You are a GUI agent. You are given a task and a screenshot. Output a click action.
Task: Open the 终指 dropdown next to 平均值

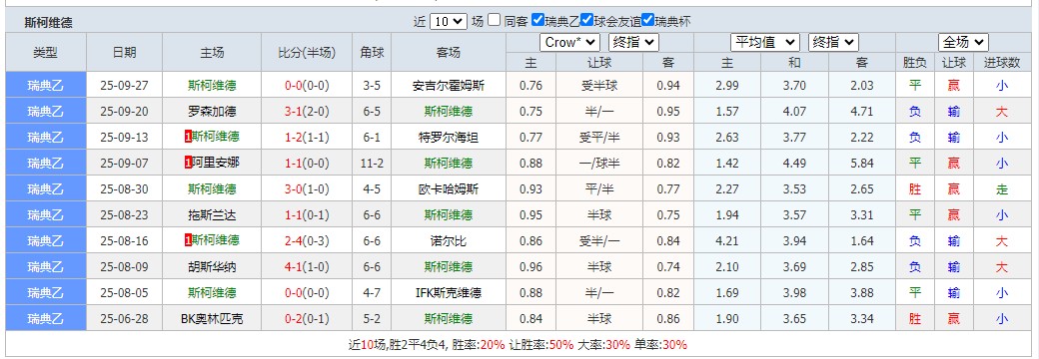(833, 42)
